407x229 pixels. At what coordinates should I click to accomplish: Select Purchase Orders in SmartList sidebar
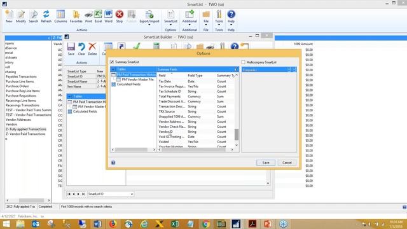(17, 87)
